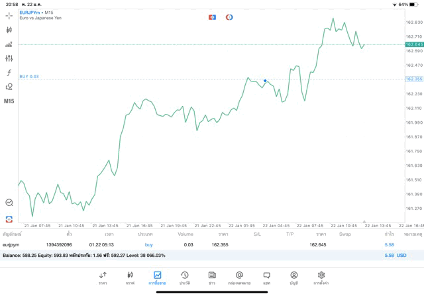The height and width of the screenshot is (296, 424).
Task: Open the News (ข่าว) tab
Action: pos(211,278)
